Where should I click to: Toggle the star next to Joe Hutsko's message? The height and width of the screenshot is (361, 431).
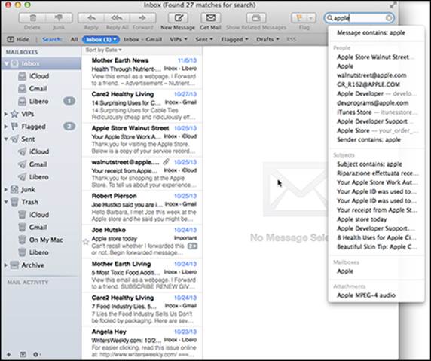86,242
